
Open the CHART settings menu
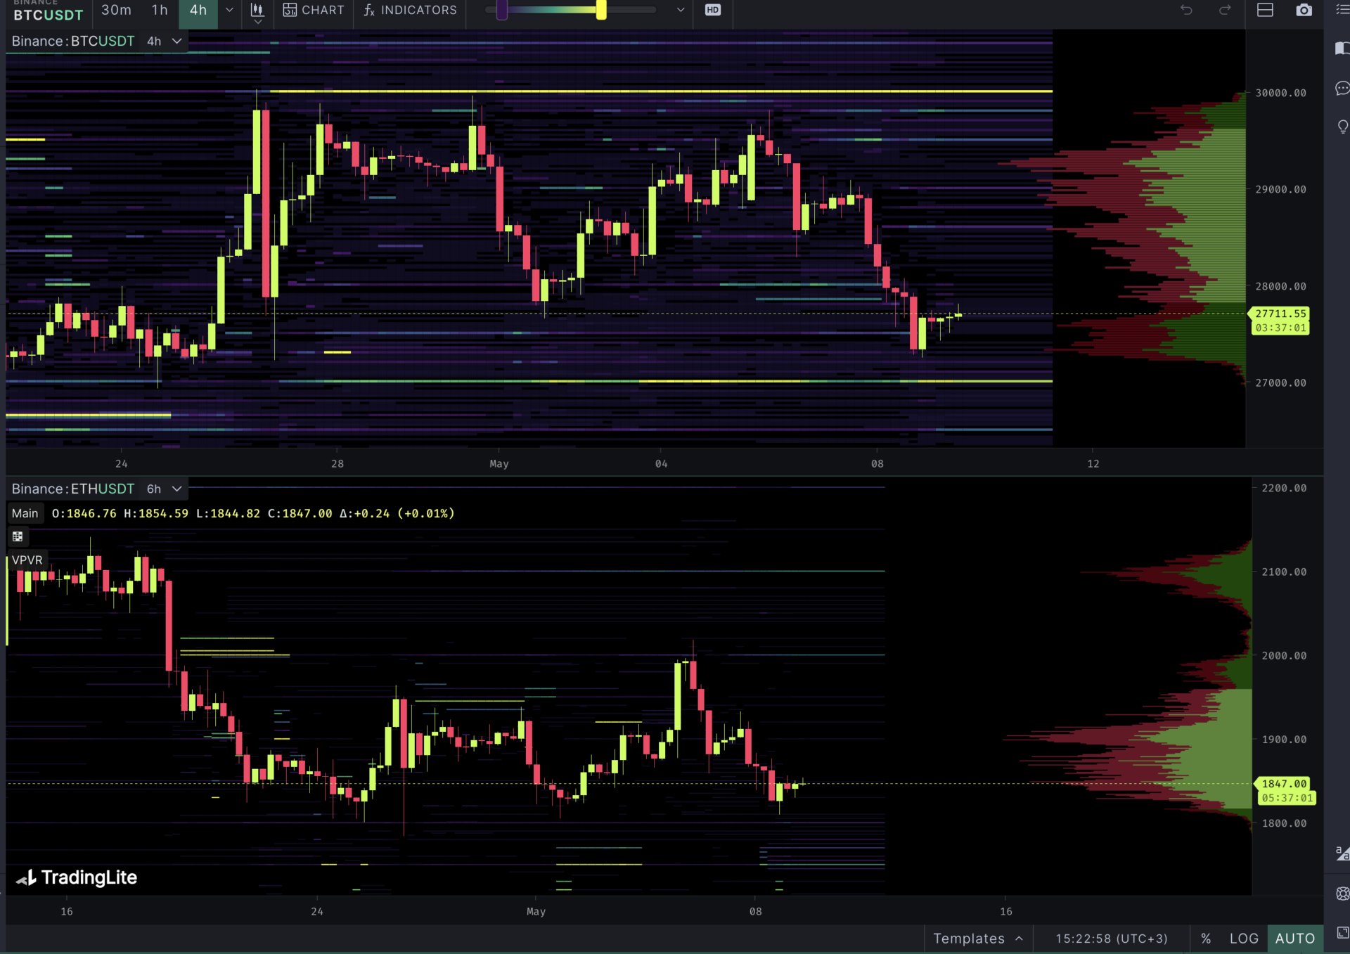click(x=314, y=11)
